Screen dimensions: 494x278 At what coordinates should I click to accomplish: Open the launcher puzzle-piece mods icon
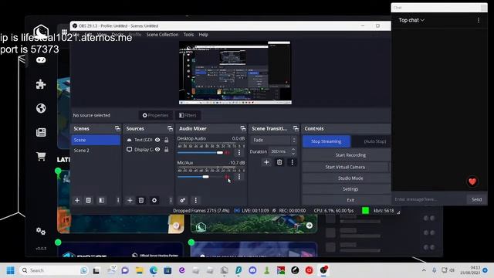pyautogui.click(x=41, y=84)
